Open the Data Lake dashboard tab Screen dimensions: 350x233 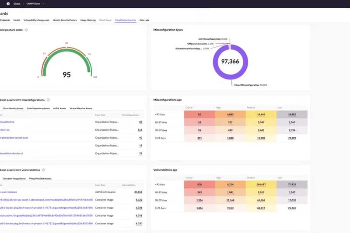[x=144, y=20]
